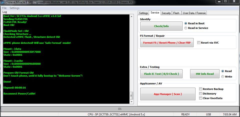Click the log scrollbar down arrow
Image resolution: width=240 pixels, height=117 pixels.
tap(131, 102)
